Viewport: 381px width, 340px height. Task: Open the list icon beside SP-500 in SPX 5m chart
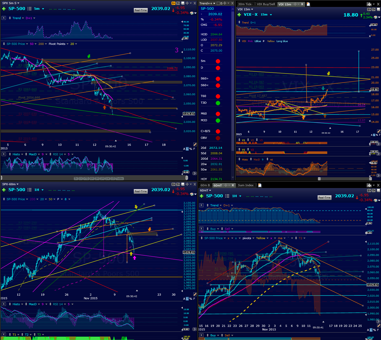coord(29,9)
